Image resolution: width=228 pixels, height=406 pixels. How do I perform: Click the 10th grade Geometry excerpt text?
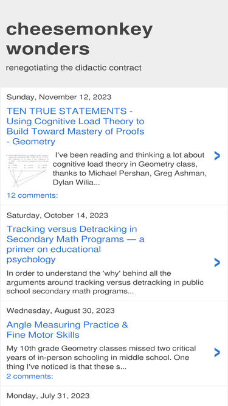[101, 357]
